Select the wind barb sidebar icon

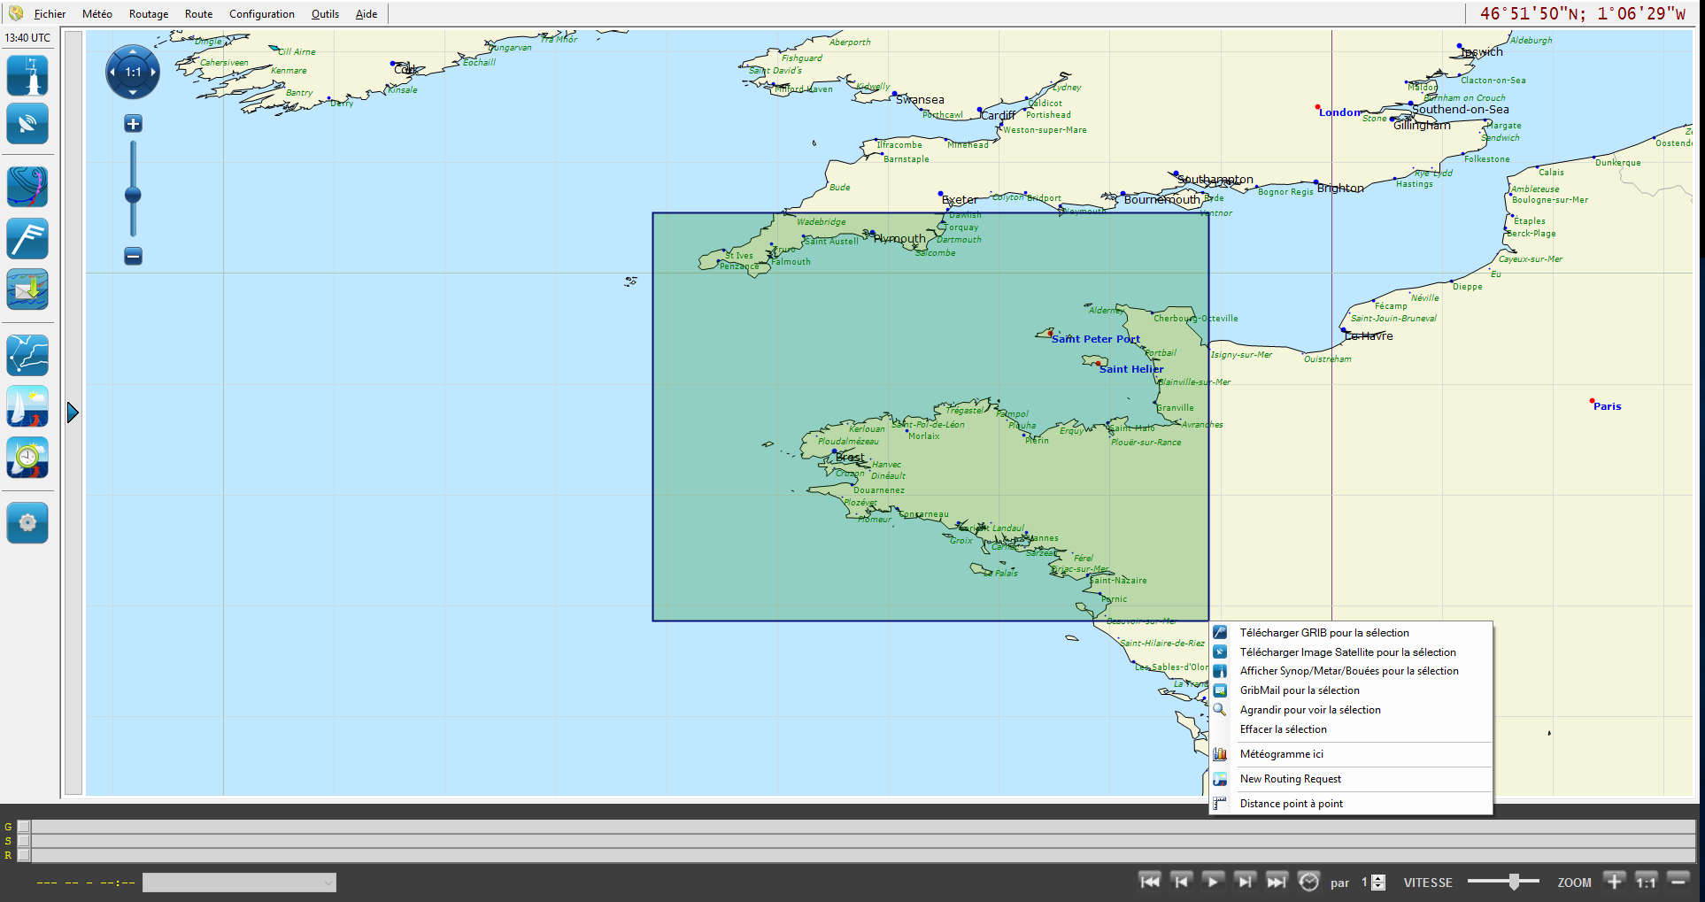(x=27, y=238)
